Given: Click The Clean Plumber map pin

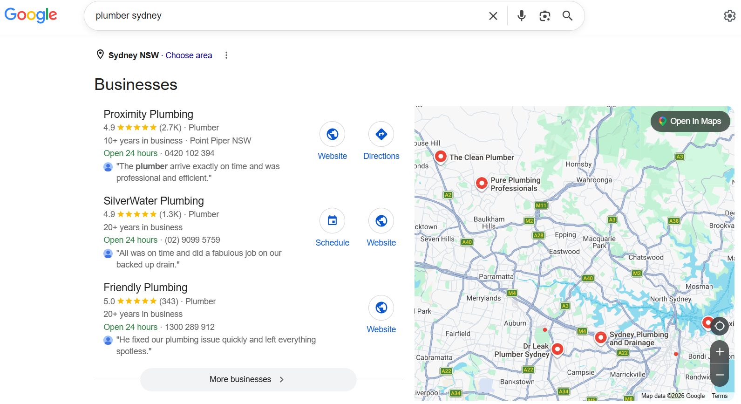Looking at the screenshot, I should (441, 157).
